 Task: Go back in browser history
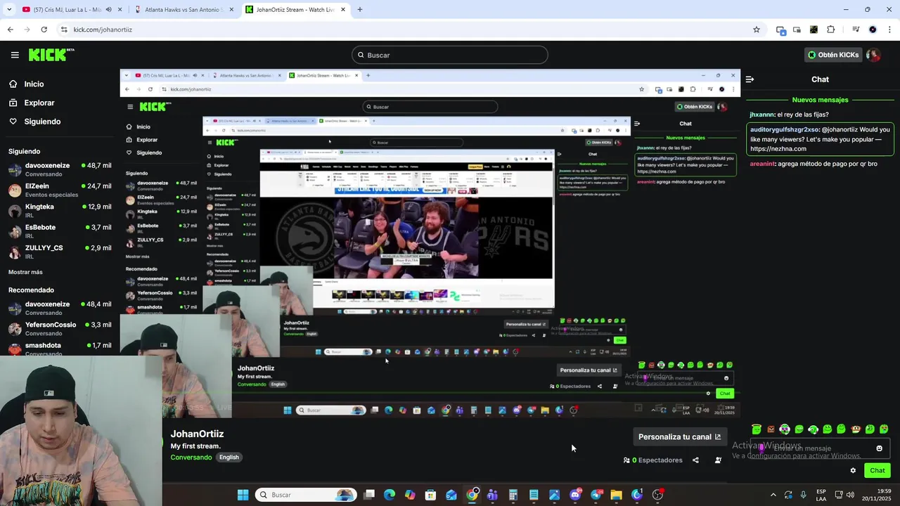(10, 30)
